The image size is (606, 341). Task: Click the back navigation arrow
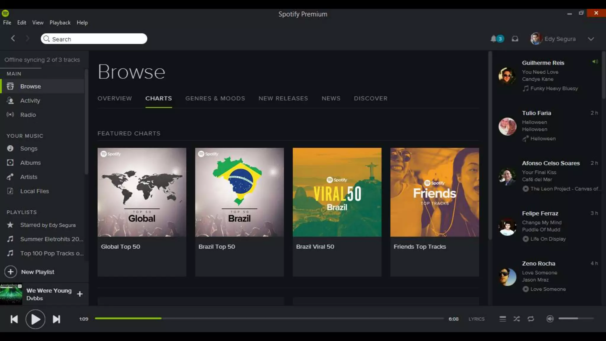(x=13, y=38)
